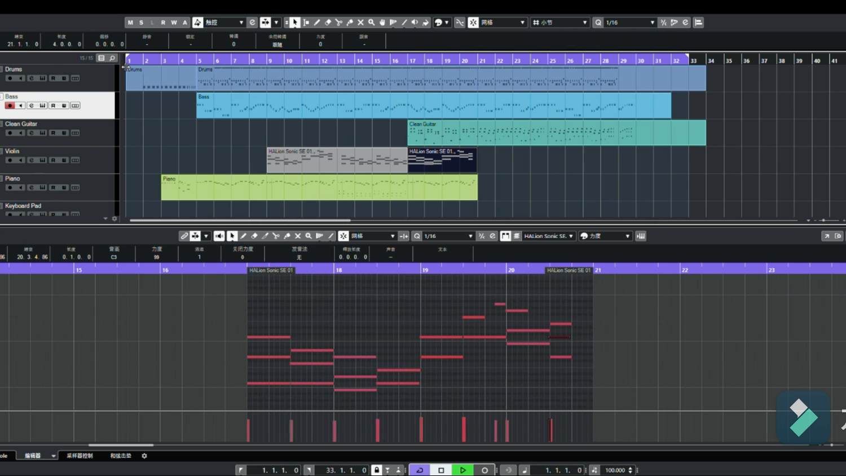Select the Glue tool in the key editor
The width and height of the screenshot is (846, 476).
point(287,236)
